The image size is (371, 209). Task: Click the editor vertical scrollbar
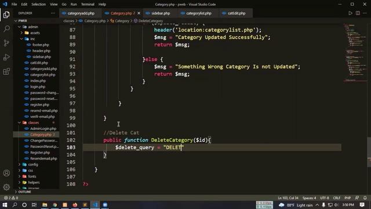pos(369,152)
